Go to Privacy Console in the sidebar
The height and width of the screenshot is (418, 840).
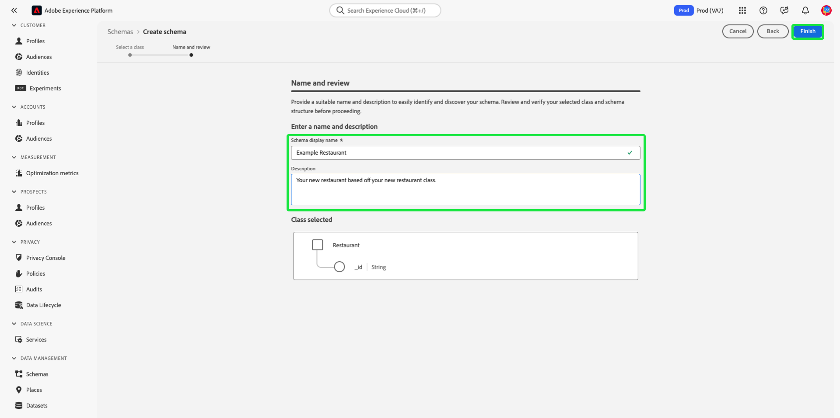pyautogui.click(x=45, y=258)
